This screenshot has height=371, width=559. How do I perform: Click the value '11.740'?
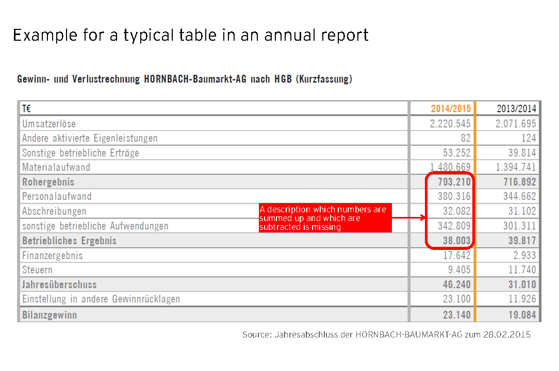(x=522, y=270)
